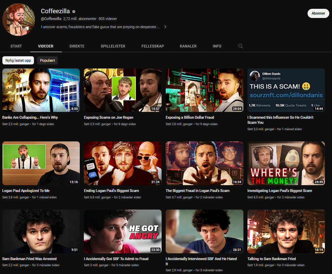Select the 'Populært' filter chip

click(x=48, y=60)
